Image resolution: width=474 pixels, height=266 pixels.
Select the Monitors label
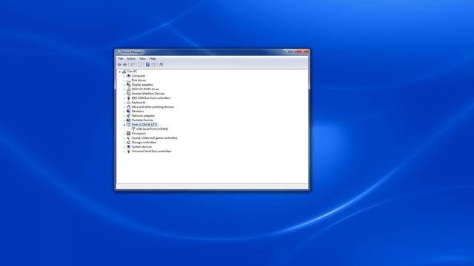click(x=138, y=112)
